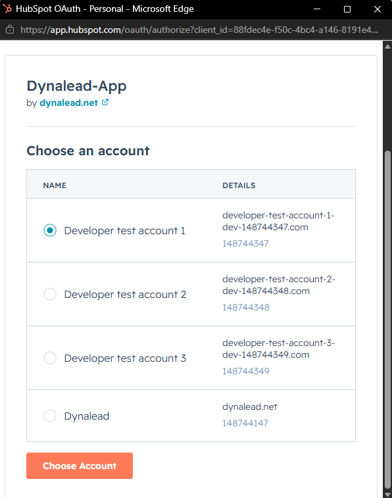Click the Dynalead account name label
This screenshot has width=392, height=498.
pos(87,416)
